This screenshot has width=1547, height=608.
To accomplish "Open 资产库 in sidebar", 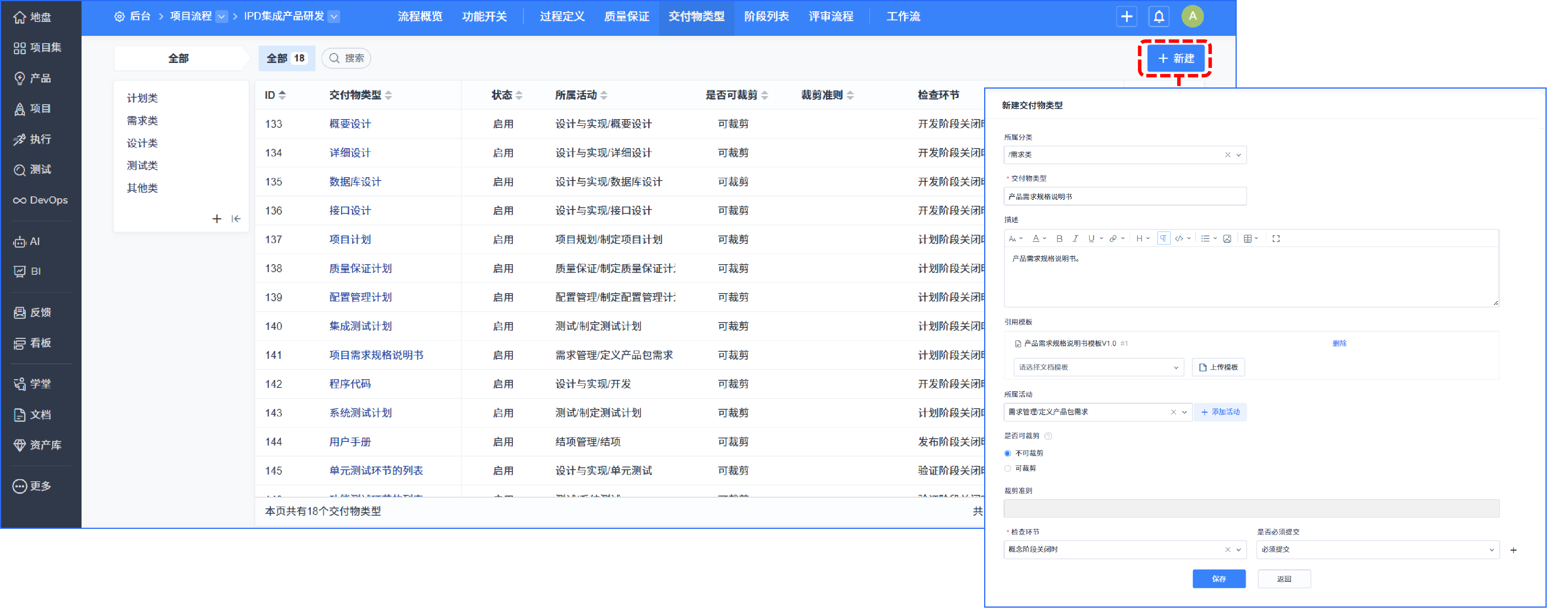I will coord(37,445).
